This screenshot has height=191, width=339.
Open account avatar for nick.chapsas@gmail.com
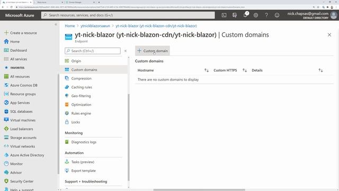point(334,15)
